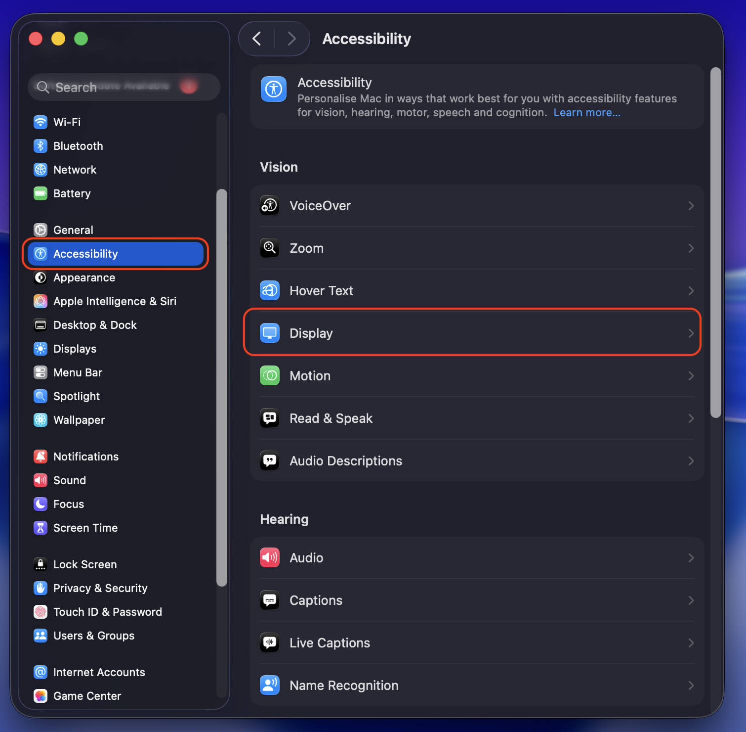Image resolution: width=746 pixels, height=732 pixels.
Task: Click the Live Captions icon
Action: [x=270, y=642]
